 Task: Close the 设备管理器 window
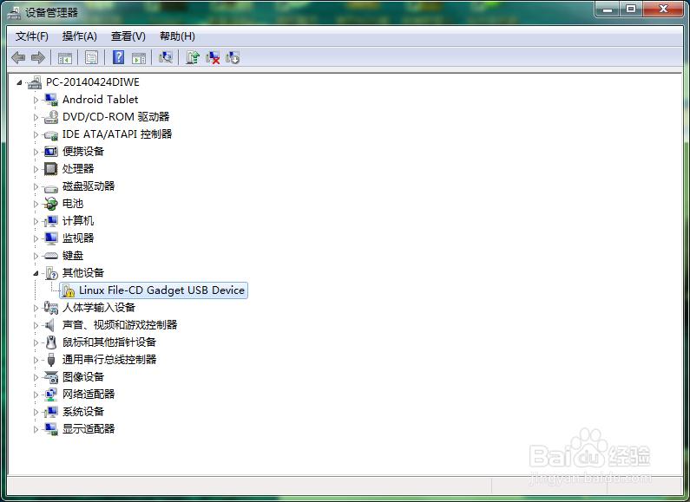click(664, 9)
